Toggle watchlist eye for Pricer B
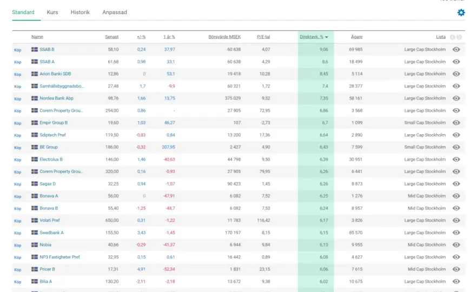476x292 pixels. pyautogui.click(x=456, y=269)
